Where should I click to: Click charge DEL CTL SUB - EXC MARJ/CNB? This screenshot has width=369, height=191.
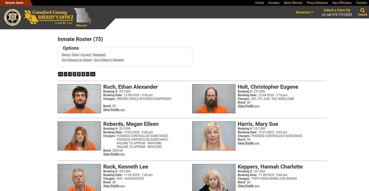[x=272, y=99]
